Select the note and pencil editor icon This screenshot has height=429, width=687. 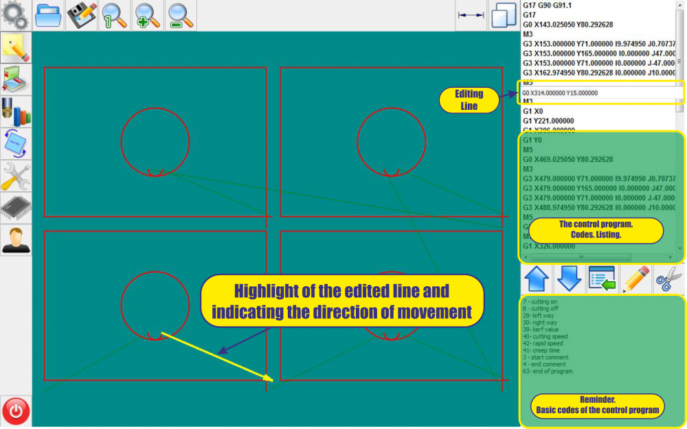pyautogui.click(x=15, y=47)
